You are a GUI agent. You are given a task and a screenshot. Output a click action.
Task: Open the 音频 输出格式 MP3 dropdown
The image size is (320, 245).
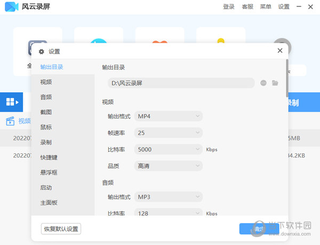169,197
